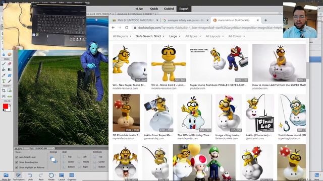
Task: Open the Organizer
Action: tap(72, 176)
